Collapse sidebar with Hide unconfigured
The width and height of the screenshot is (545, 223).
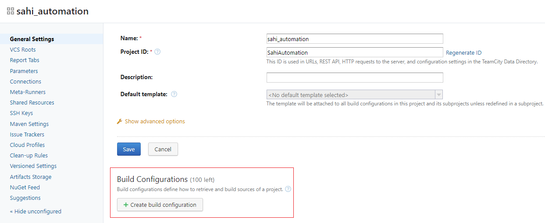[x=36, y=212]
